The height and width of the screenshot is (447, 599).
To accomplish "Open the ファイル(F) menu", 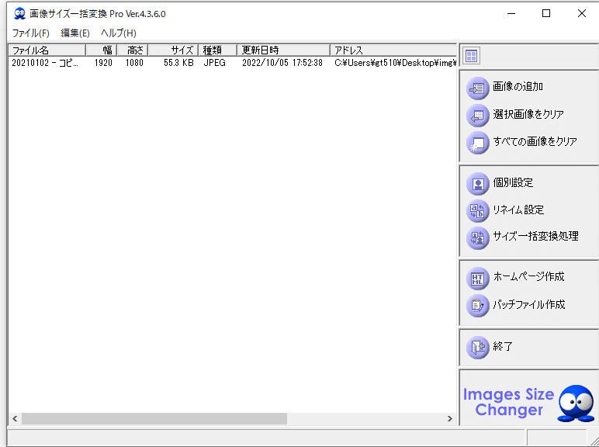I will tap(31, 33).
